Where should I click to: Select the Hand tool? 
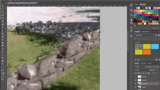pos(2,61)
